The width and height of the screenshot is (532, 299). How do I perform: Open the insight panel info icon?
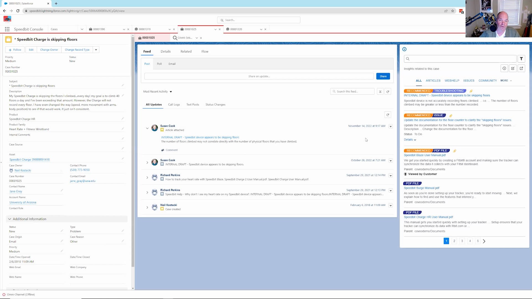[404, 49]
